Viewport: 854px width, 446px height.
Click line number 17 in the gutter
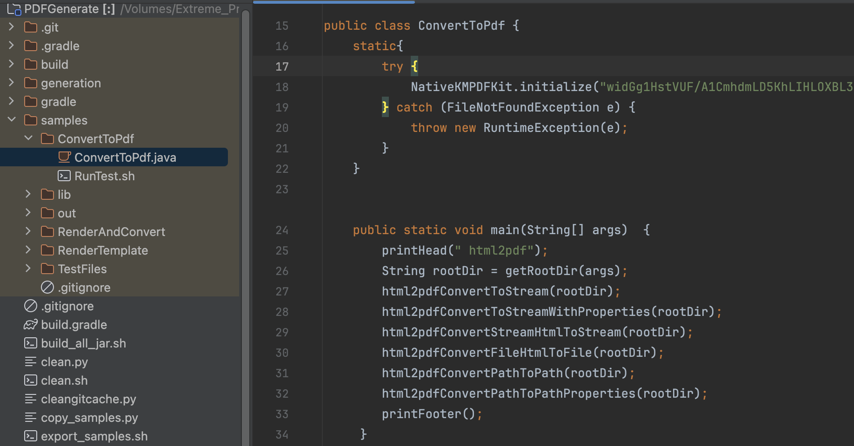coord(282,66)
